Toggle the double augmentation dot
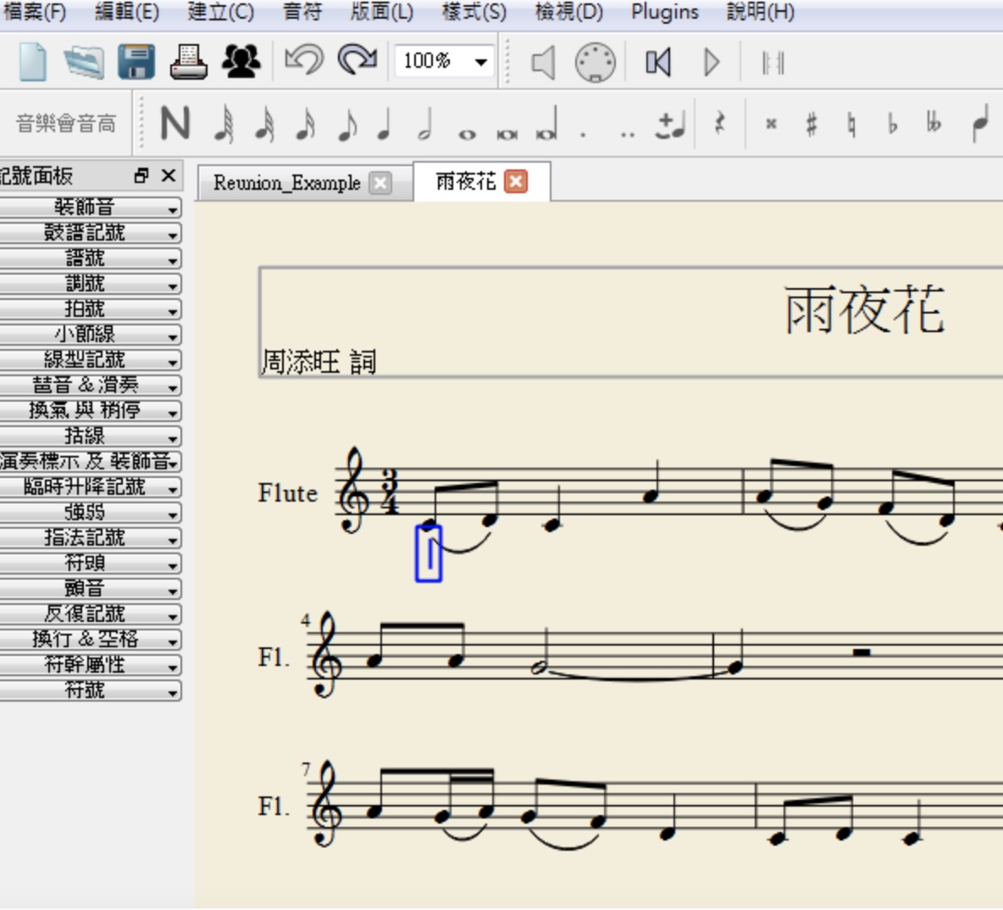Screen dimensions: 1003x910 point(628,135)
